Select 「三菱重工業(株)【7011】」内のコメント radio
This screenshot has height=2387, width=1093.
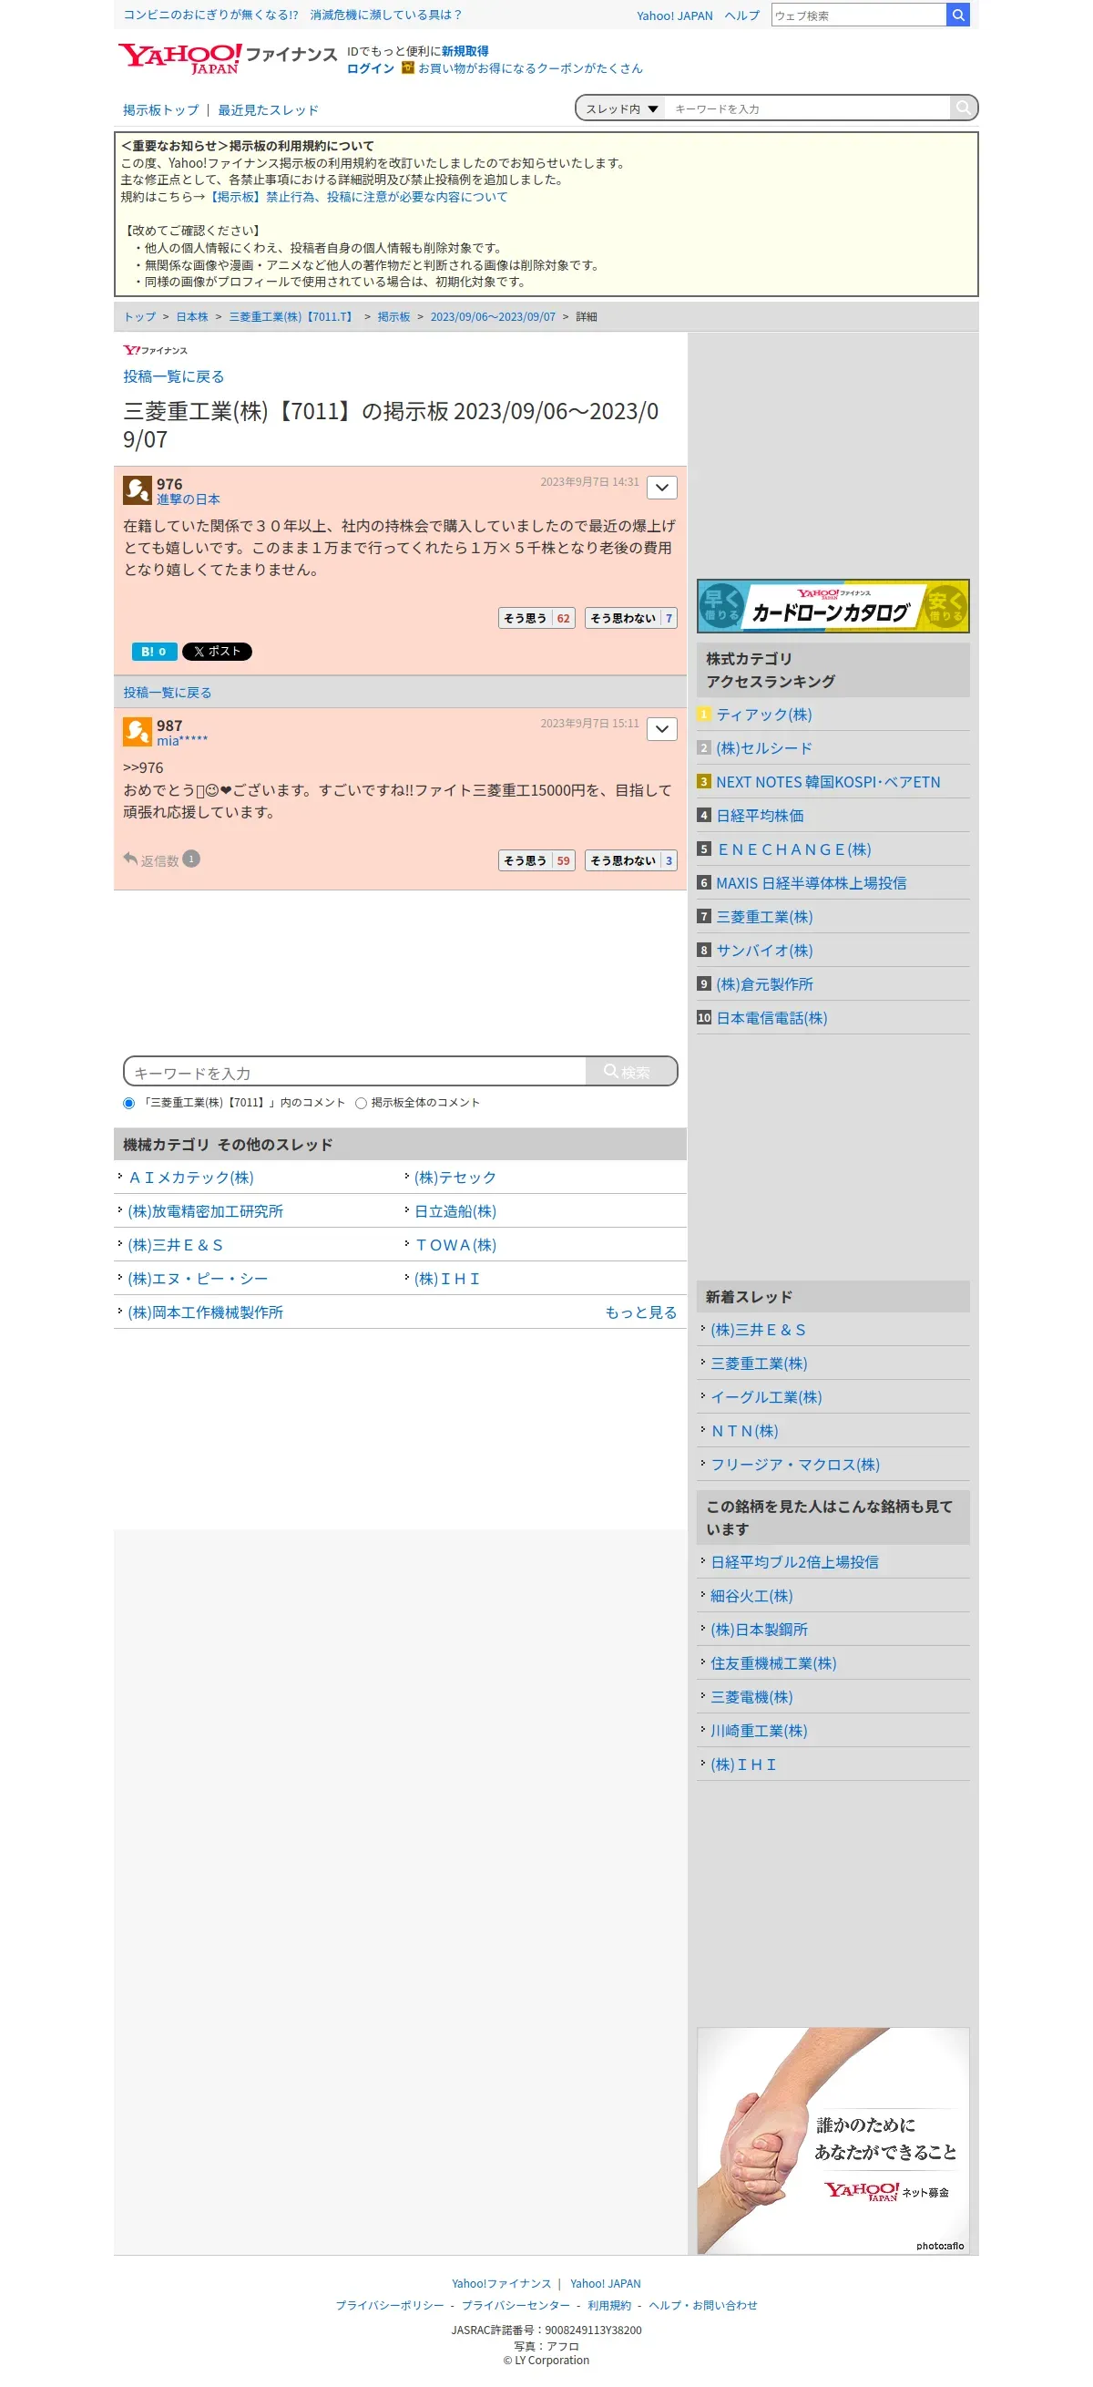tap(128, 1103)
